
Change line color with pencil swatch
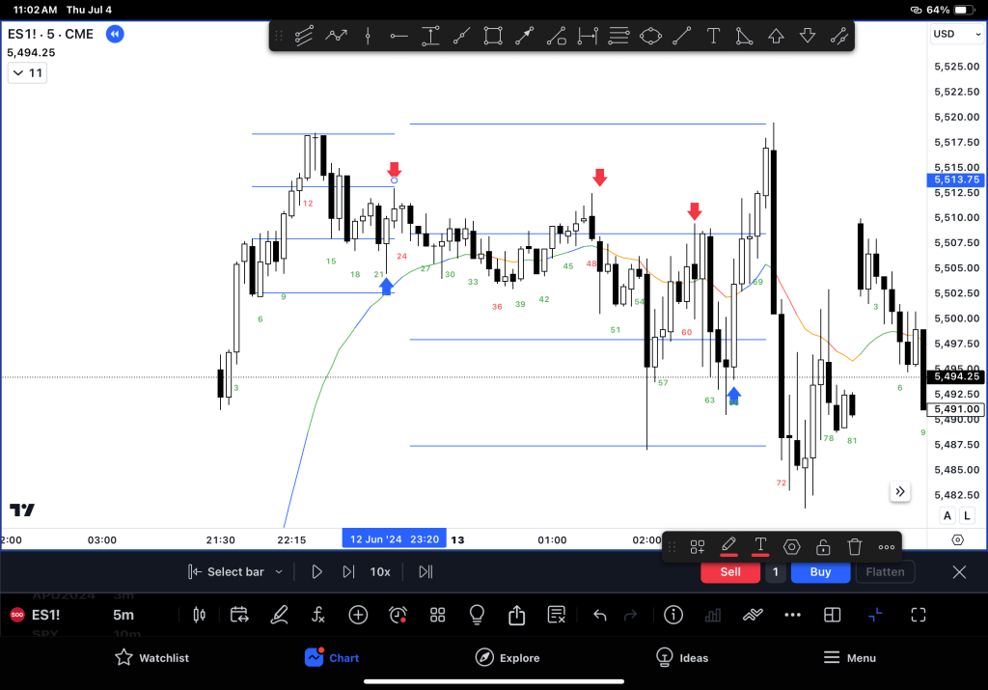(728, 547)
